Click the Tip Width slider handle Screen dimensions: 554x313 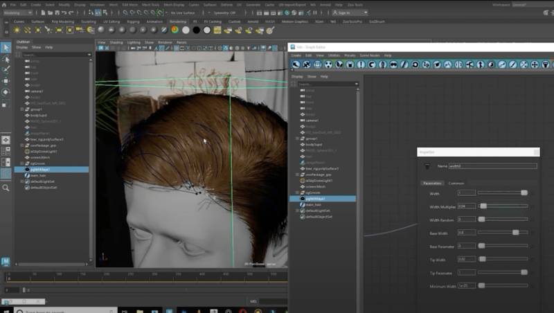(482, 259)
